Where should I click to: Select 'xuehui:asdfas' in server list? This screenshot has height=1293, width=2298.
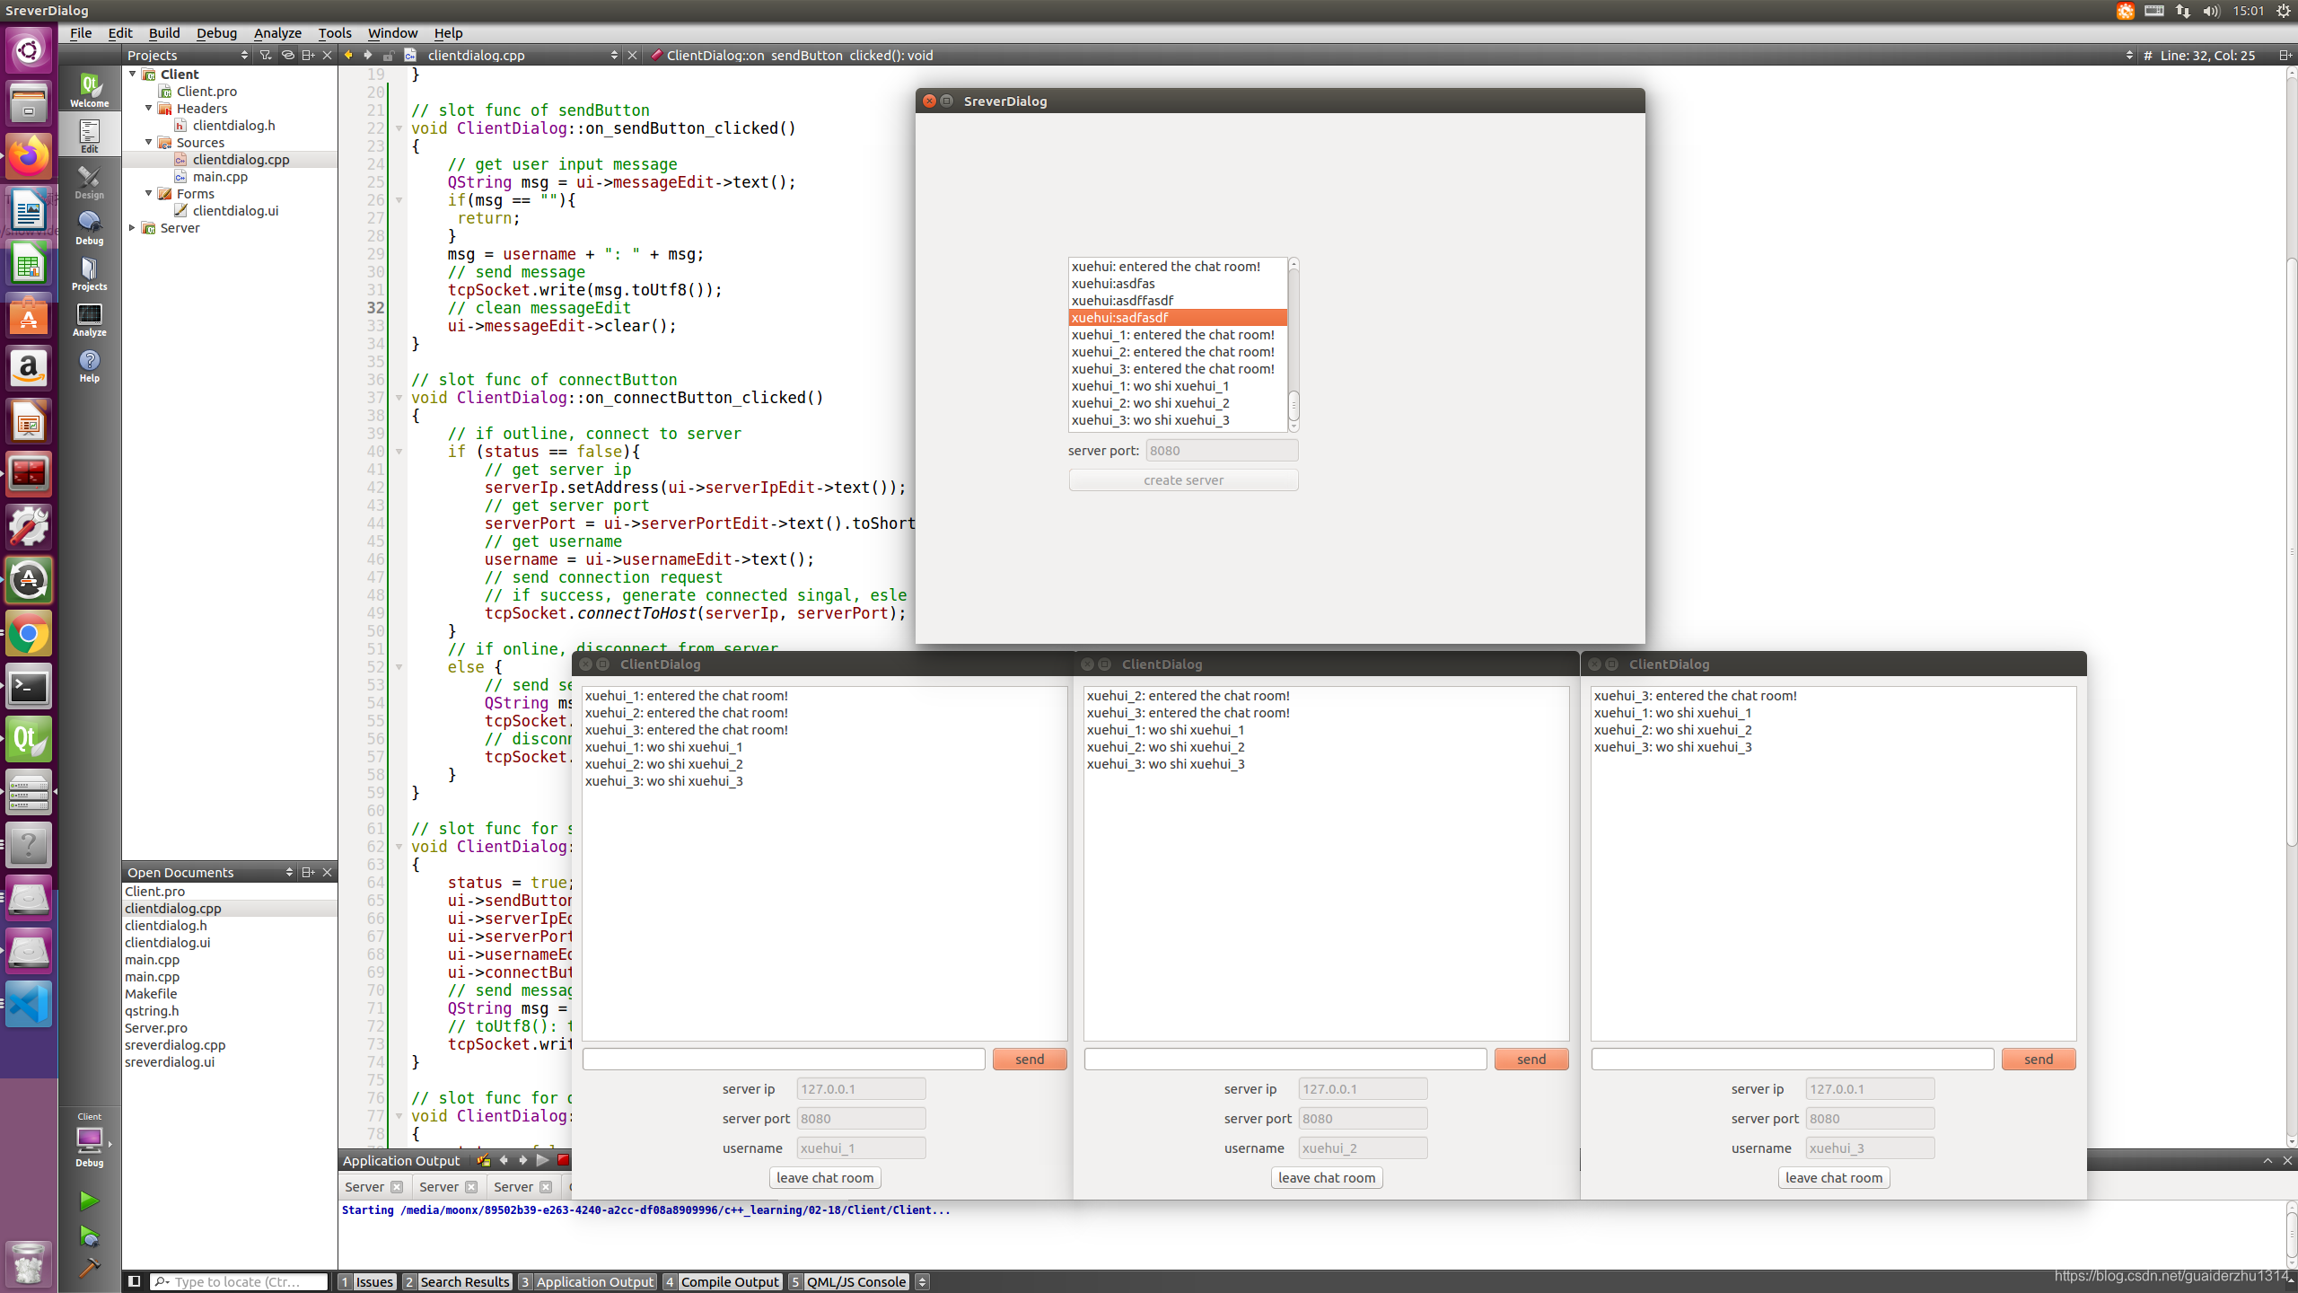[x=1178, y=283]
